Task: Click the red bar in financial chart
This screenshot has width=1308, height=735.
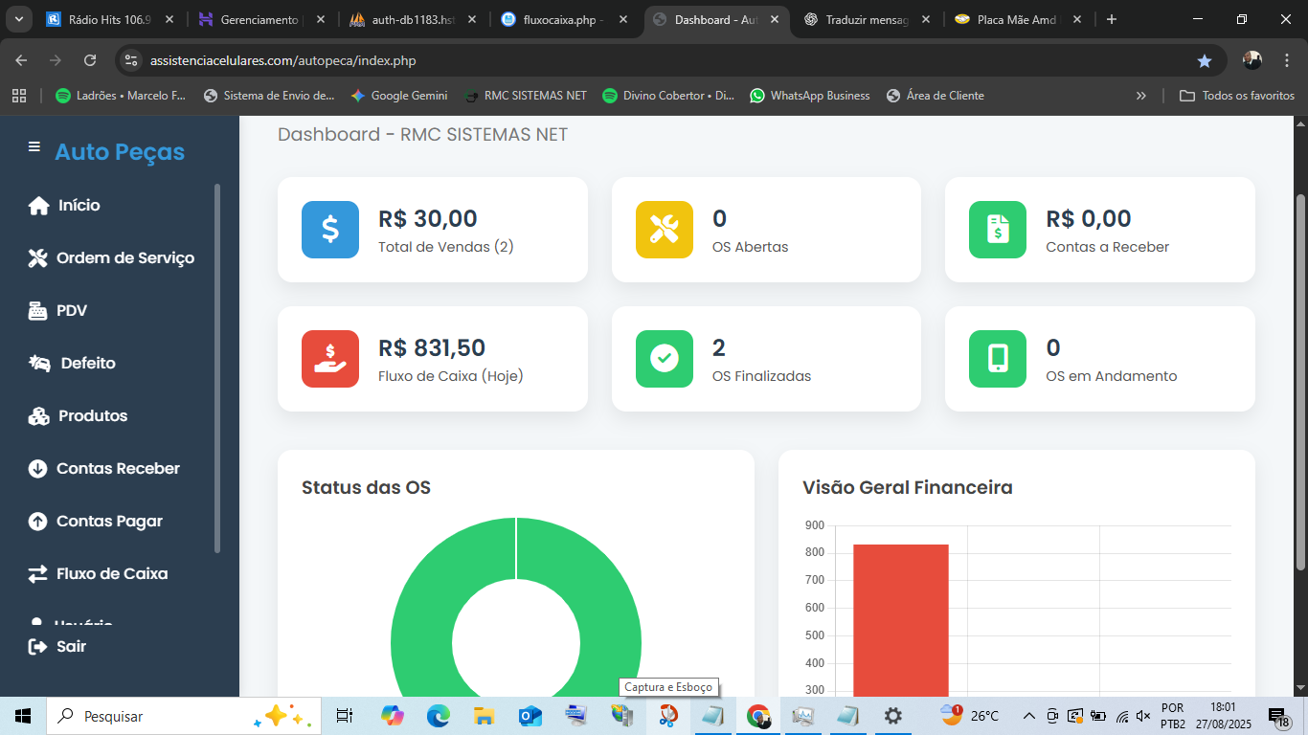Action: [900, 620]
